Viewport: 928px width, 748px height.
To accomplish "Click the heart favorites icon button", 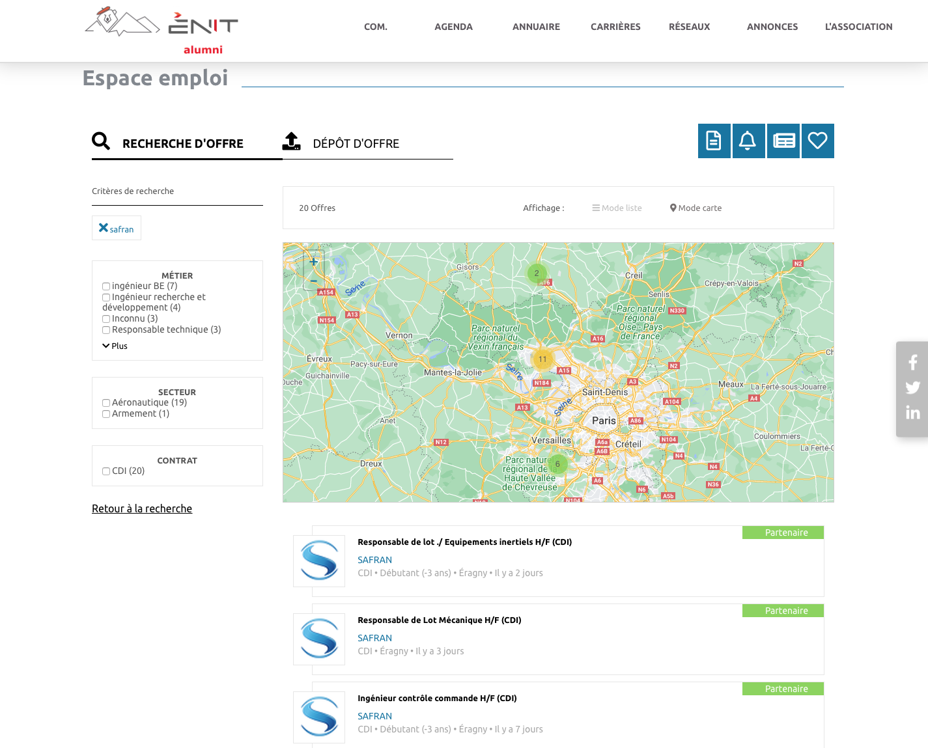I will click(818, 141).
